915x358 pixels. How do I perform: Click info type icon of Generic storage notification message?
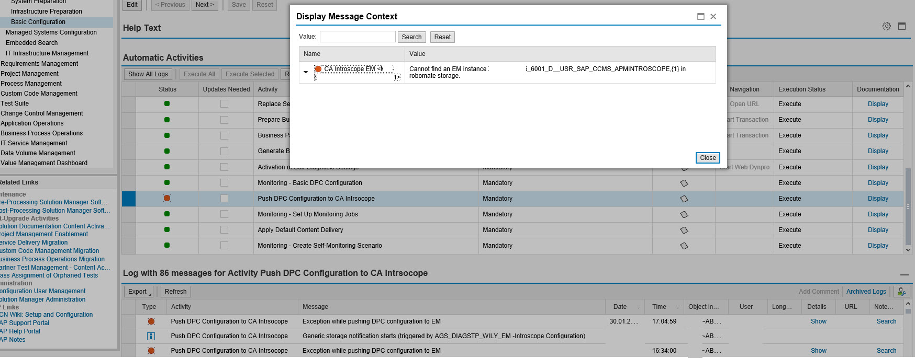151,336
